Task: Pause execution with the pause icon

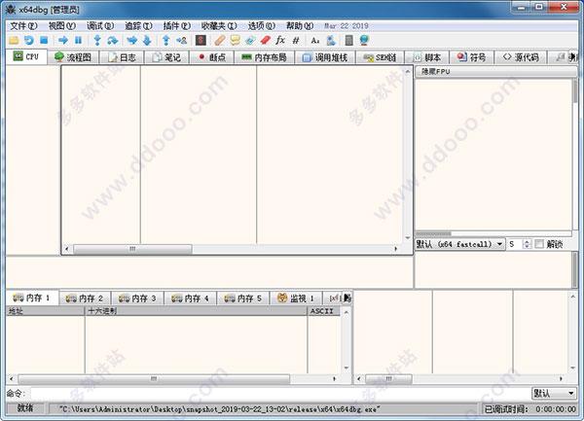Action: coord(78,40)
